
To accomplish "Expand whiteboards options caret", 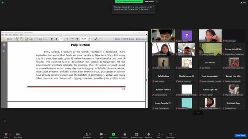I will point(175,134).
